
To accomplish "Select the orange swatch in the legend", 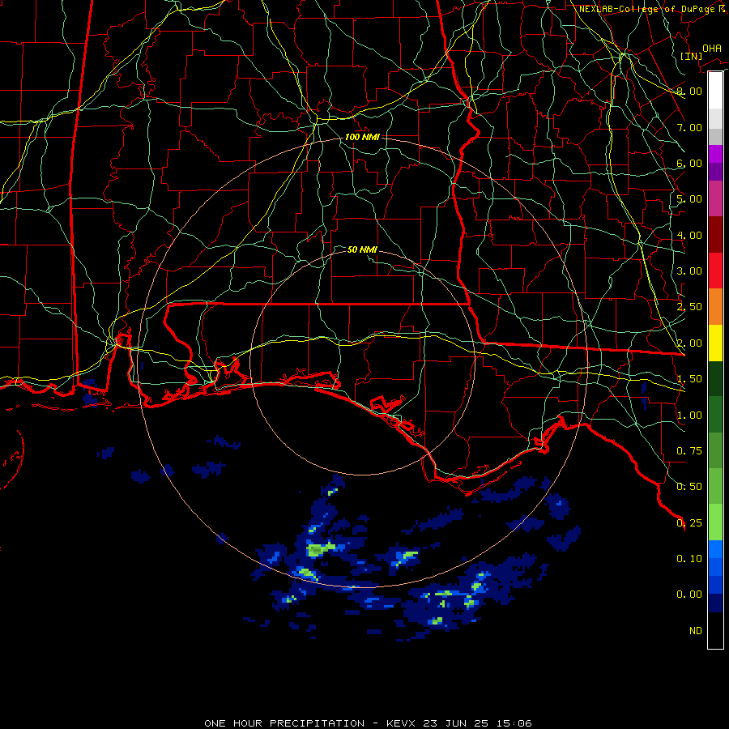I will click(x=715, y=307).
